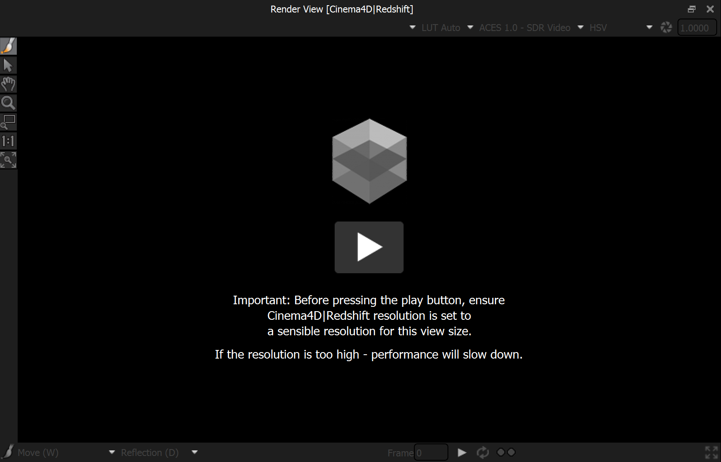Select the pointer selection tool
This screenshot has height=462, width=721.
tap(8, 65)
